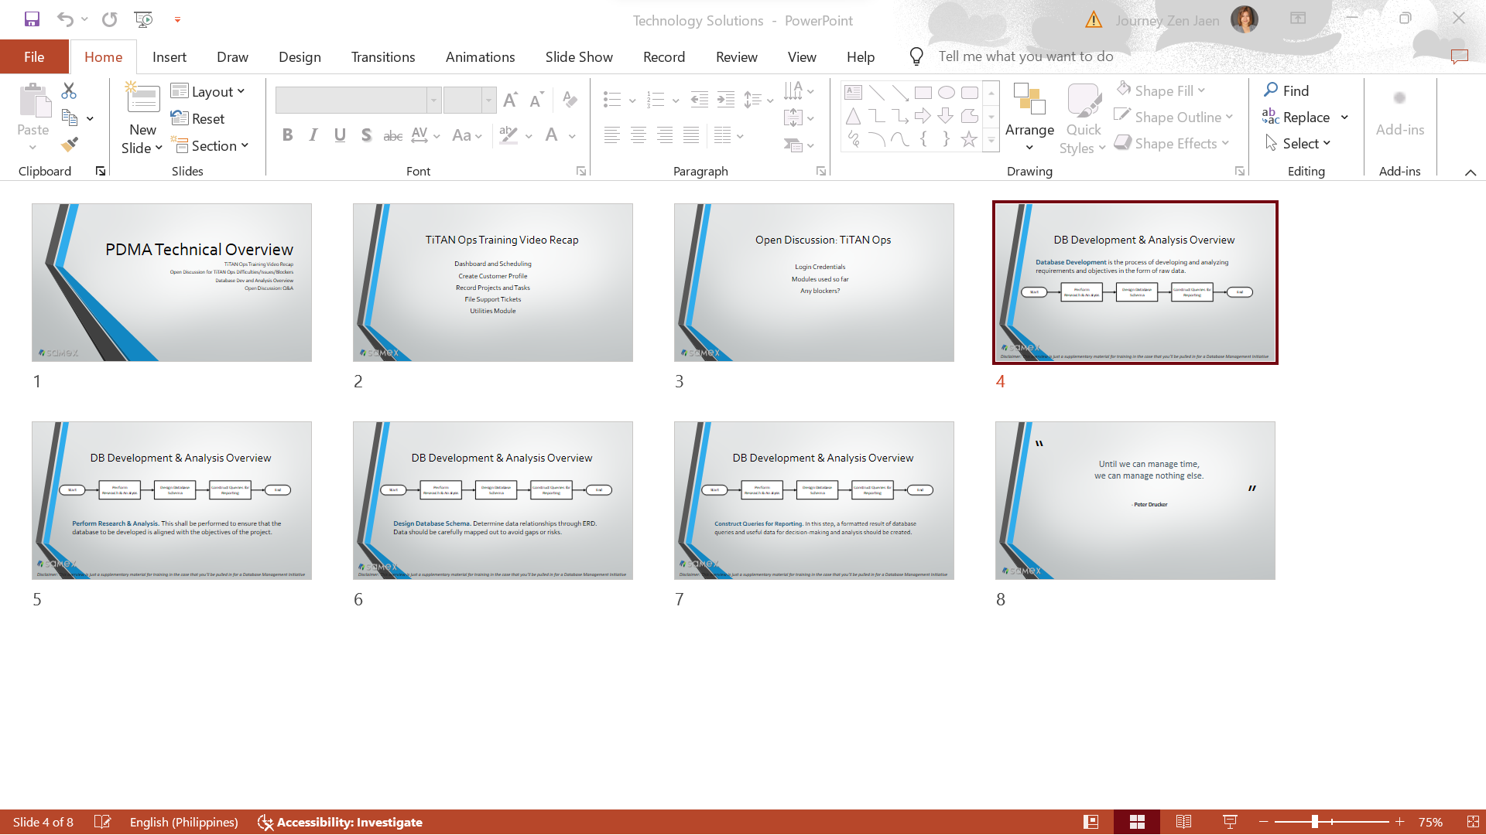Switch to the Design tab
The height and width of the screenshot is (835, 1486).
tap(300, 57)
